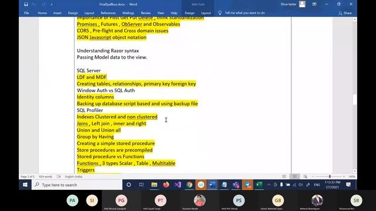Open Customize Quick Access Toolbar dropdown
The image size is (376, 211).
click(x=52, y=4)
